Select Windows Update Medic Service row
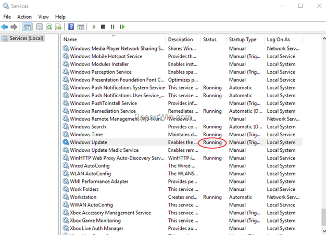The image size is (326, 235). (182, 150)
